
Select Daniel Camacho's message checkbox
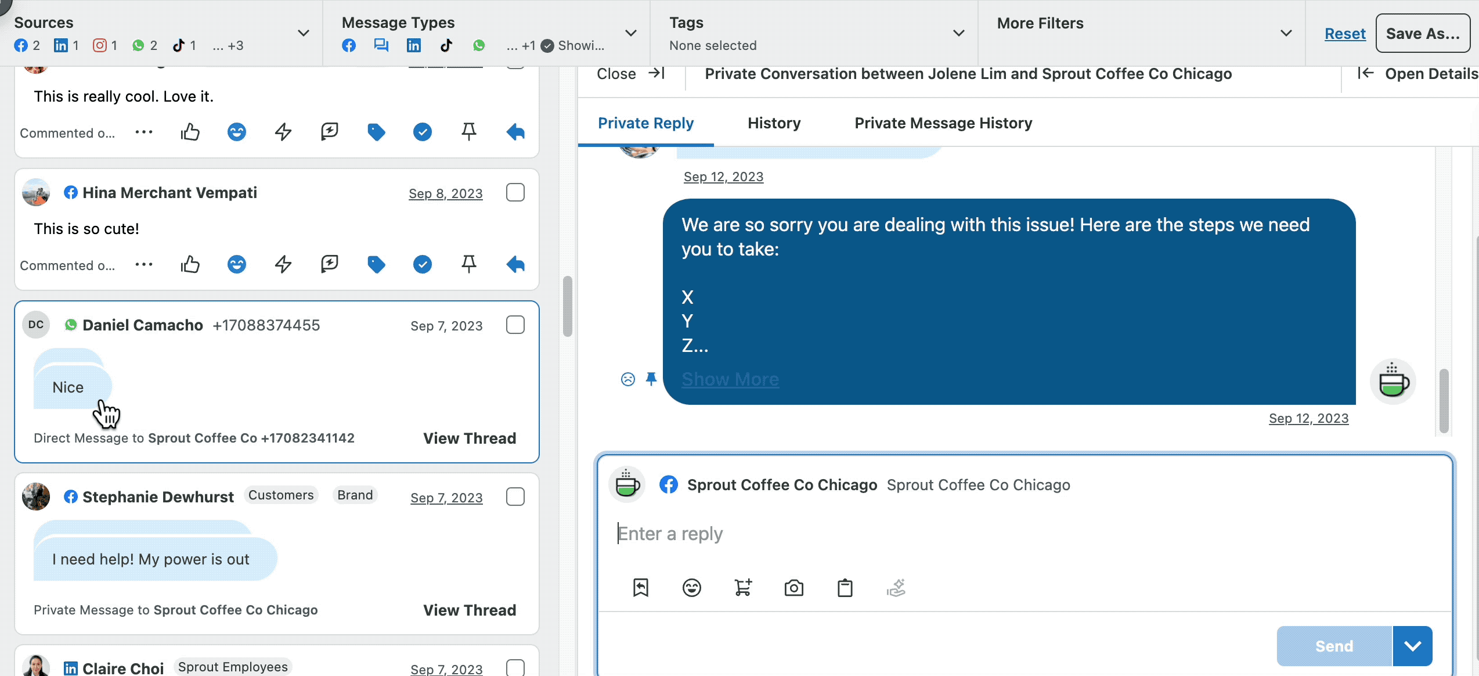[515, 325]
